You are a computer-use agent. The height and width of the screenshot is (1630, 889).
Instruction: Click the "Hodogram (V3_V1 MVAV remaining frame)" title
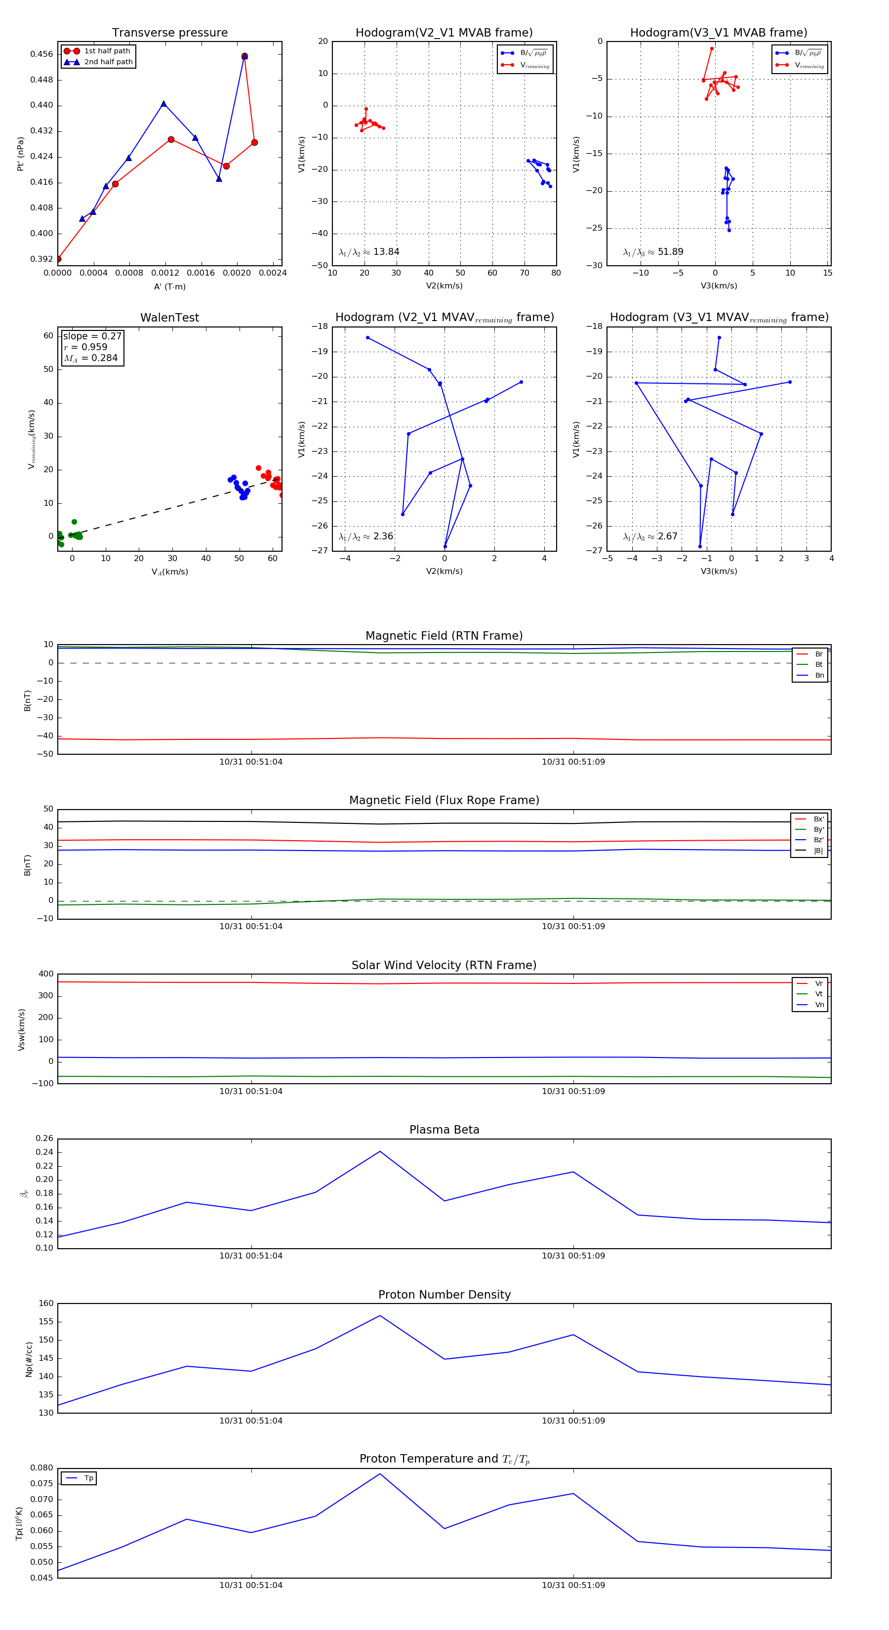coord(719,318)
